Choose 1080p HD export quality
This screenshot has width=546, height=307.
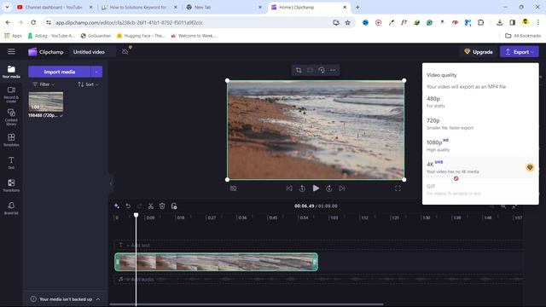click(x=480, y=146)
